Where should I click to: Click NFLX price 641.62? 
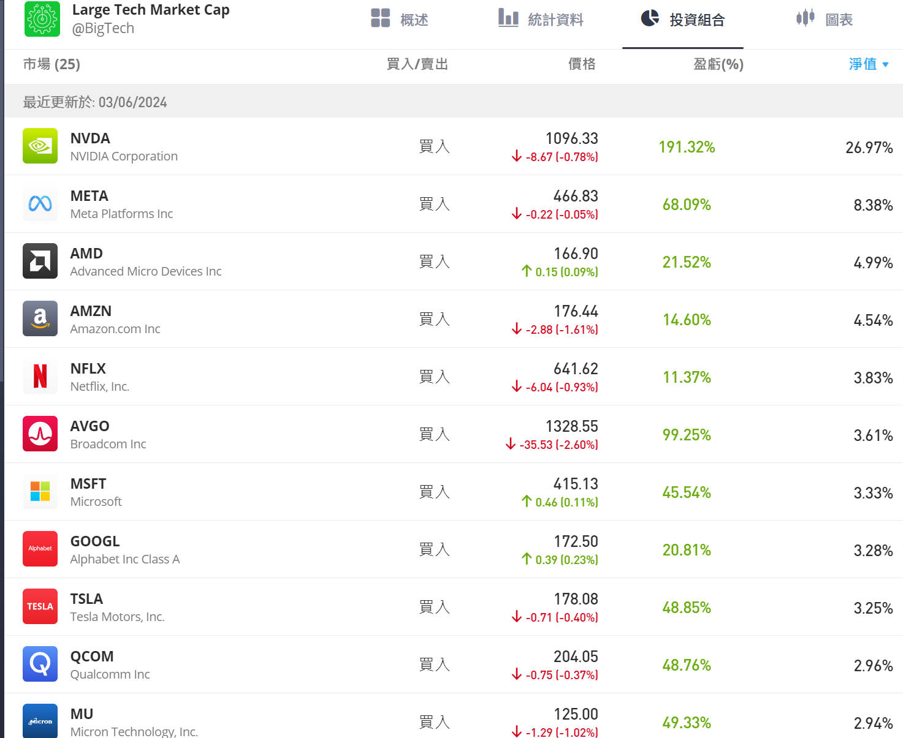coord(576,369)
